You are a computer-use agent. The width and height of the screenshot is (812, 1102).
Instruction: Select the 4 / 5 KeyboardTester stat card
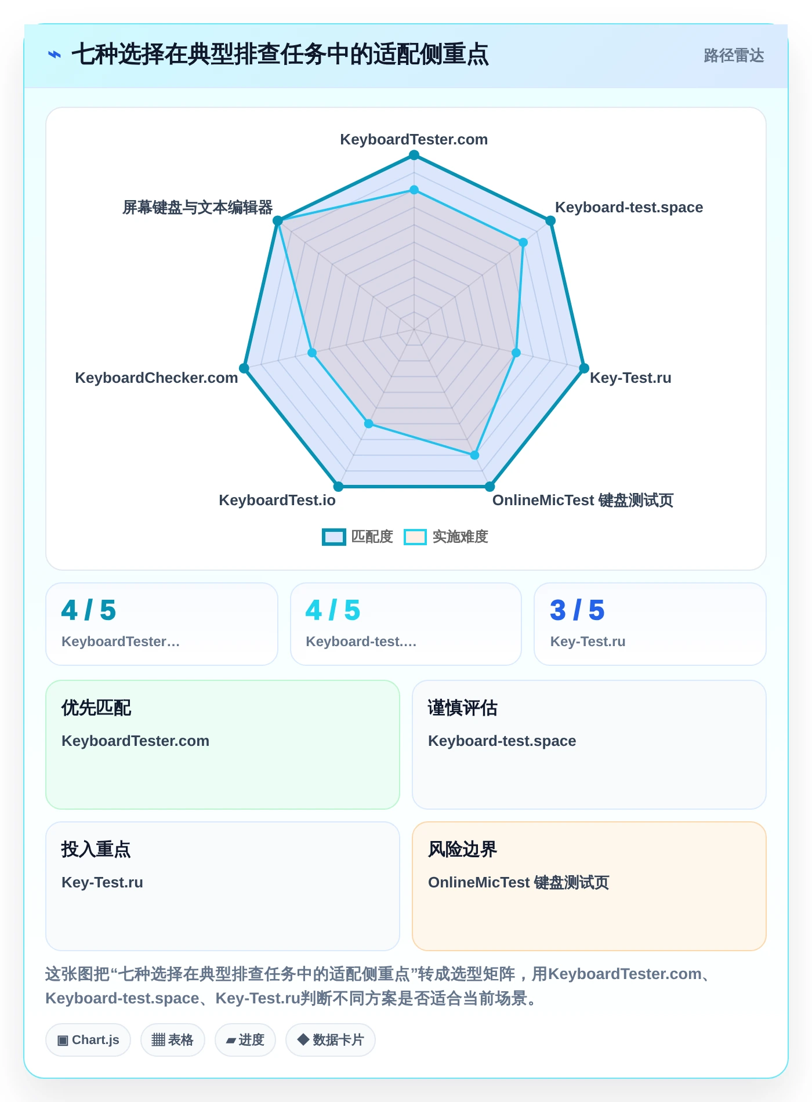coord(162,624)
